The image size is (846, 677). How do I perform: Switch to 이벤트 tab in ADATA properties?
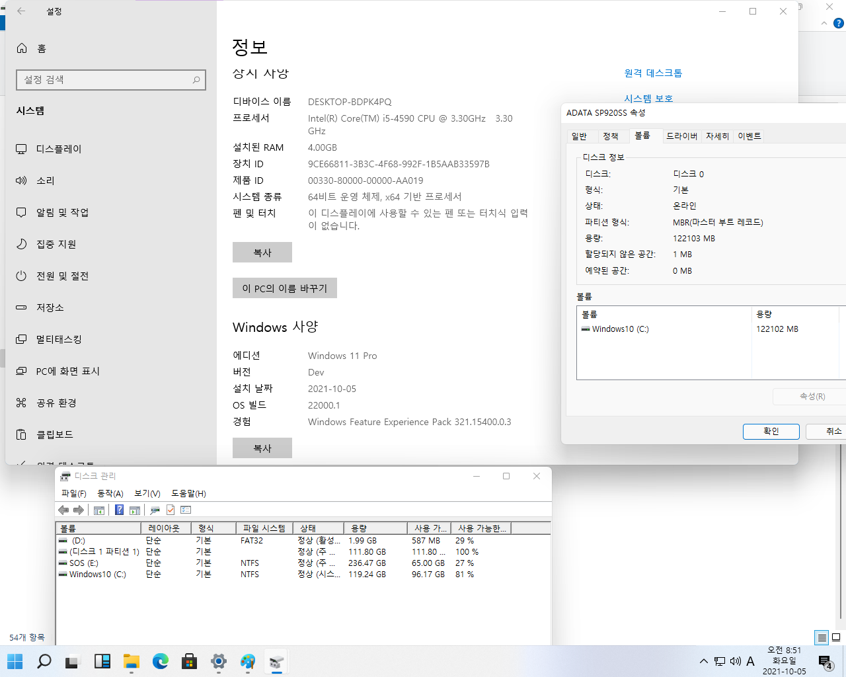click(x=750, y=136)
